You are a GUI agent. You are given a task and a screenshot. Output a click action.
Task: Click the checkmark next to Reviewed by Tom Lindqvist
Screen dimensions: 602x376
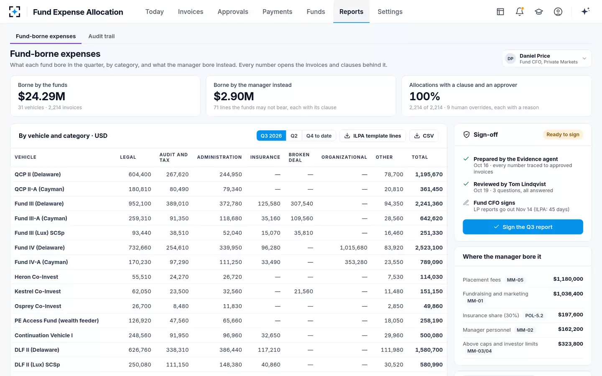(x=466, y=184)
